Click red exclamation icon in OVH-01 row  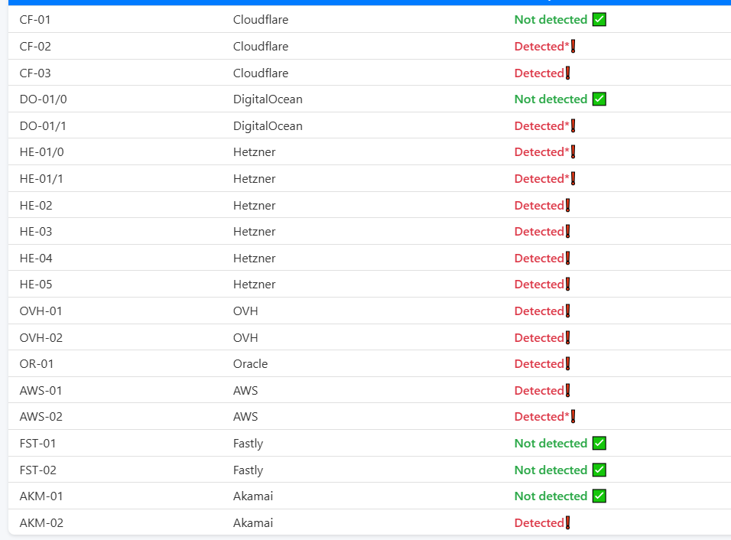(x=567, y=311)
